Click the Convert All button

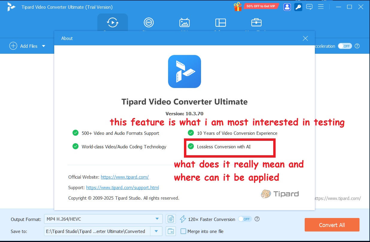[x=332, y=225]
